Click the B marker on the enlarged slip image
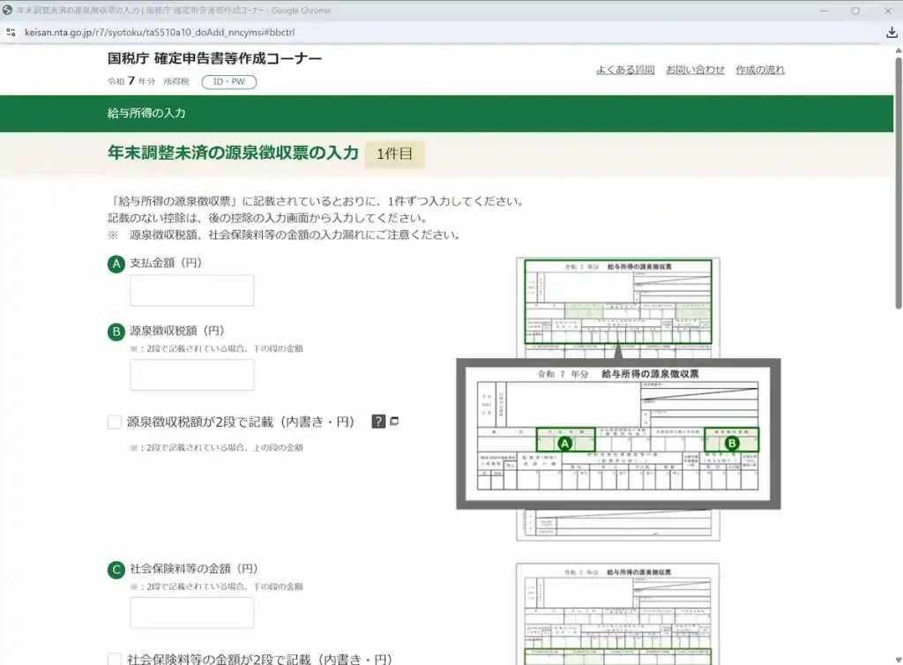This screenshot has height=665, width=903. pos(731,443)
